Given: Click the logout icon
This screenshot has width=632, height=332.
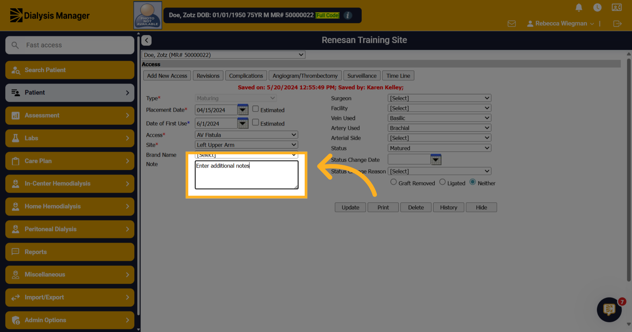Looking at the screenshot, I should point(617,24).
